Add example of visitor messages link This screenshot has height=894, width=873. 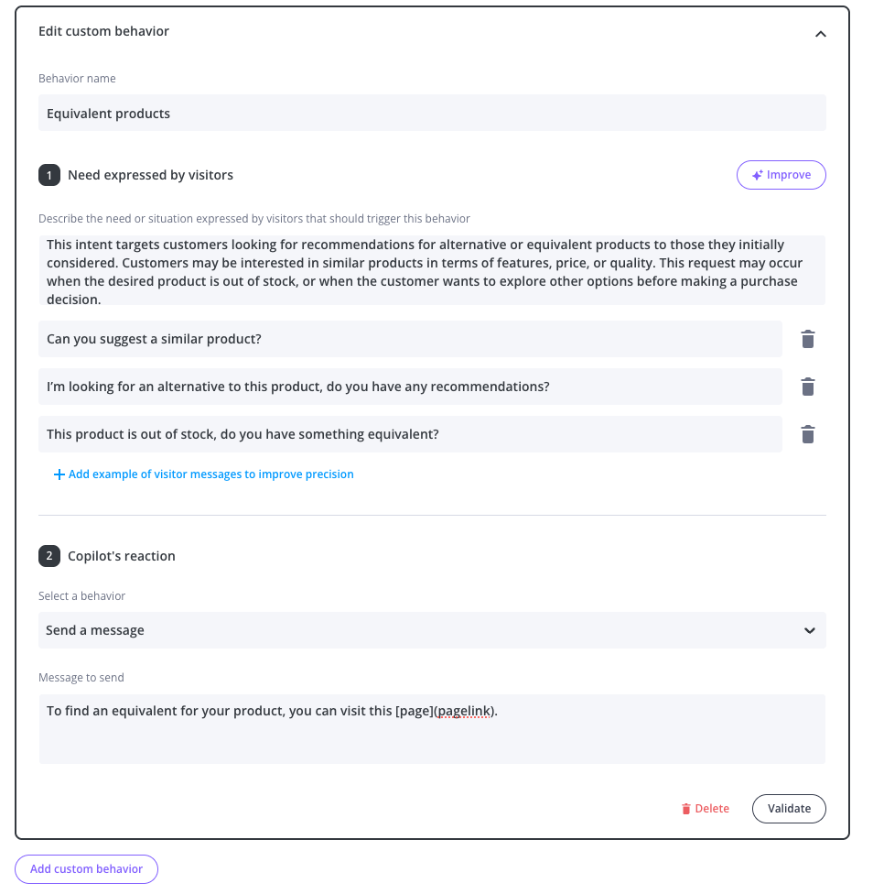pyautogui.click(x=210, y=474)
